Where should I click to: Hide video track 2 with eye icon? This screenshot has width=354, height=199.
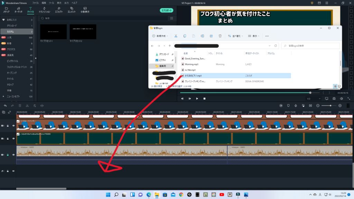pos(13,139)
